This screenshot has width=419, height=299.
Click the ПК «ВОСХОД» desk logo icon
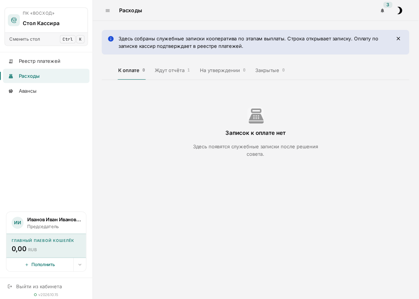pyautogui.click(x=14, y=20)
